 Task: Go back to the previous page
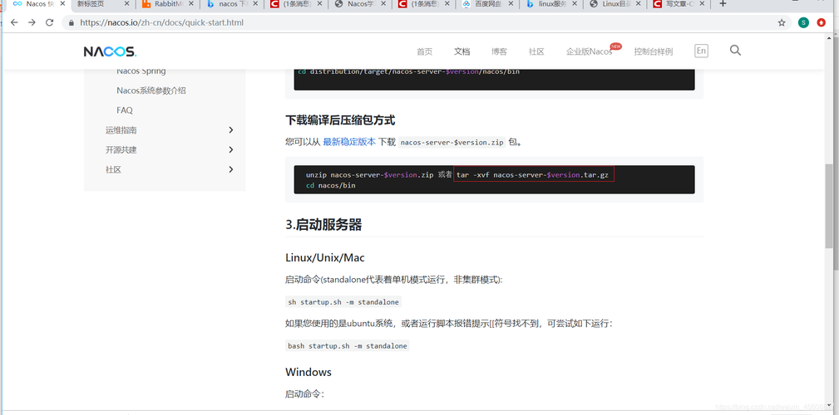coord(14,23)
